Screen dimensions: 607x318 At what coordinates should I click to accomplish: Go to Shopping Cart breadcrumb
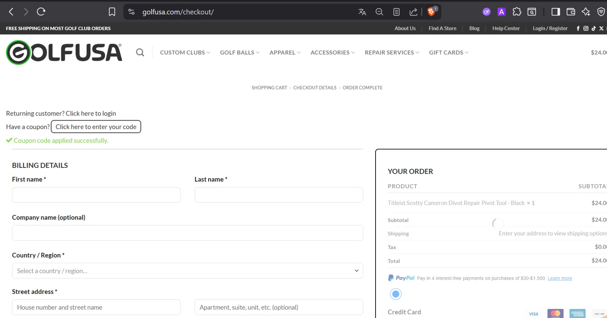[269, 87]
